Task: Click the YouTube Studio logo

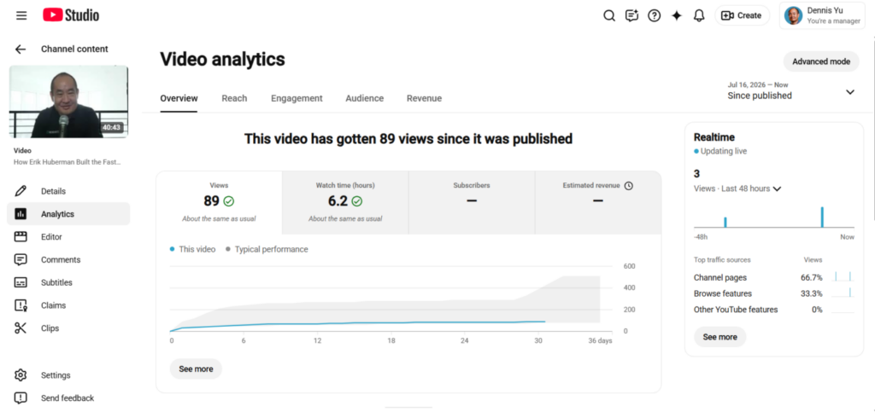Action: click(71, 15)
